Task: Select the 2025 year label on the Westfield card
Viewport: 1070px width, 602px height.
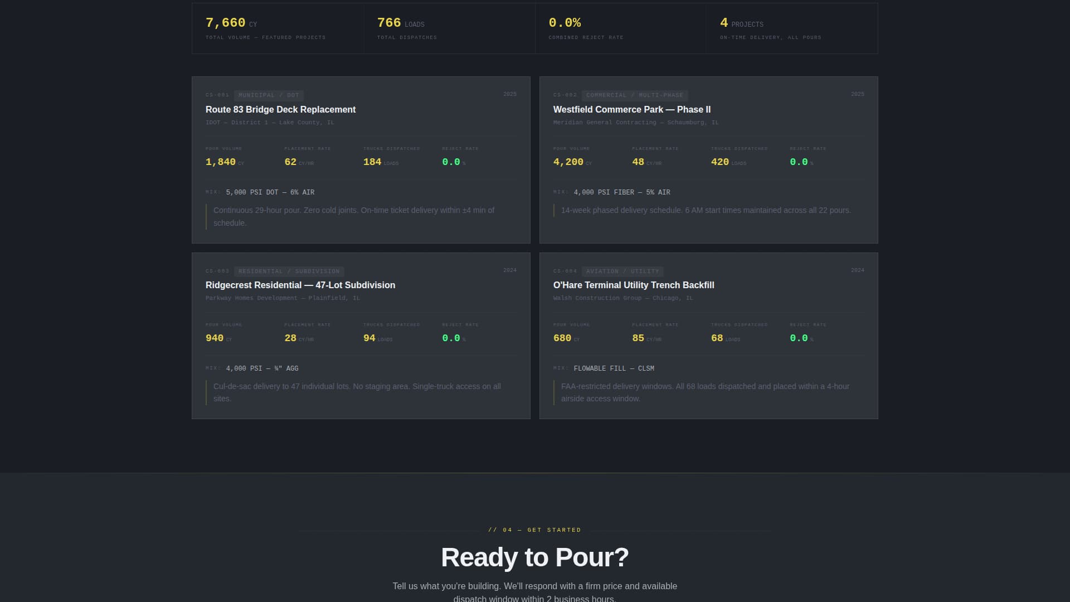Action: 857,94
